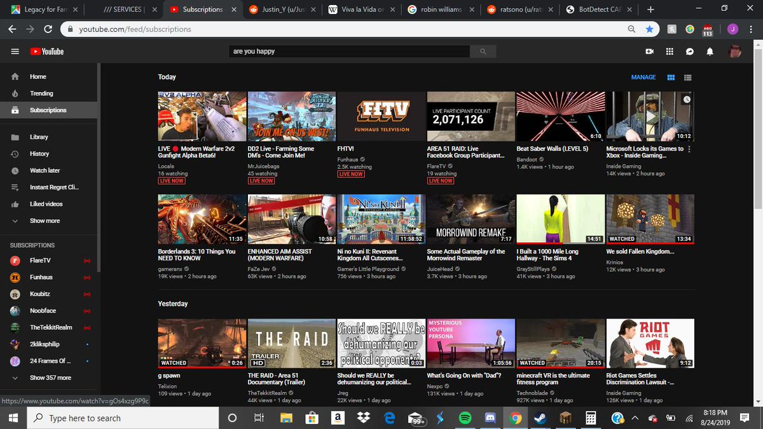Open the create video camera icon
Image resolution: width=763 pixels, height=429 pixels.
click(x=650, y=51)
